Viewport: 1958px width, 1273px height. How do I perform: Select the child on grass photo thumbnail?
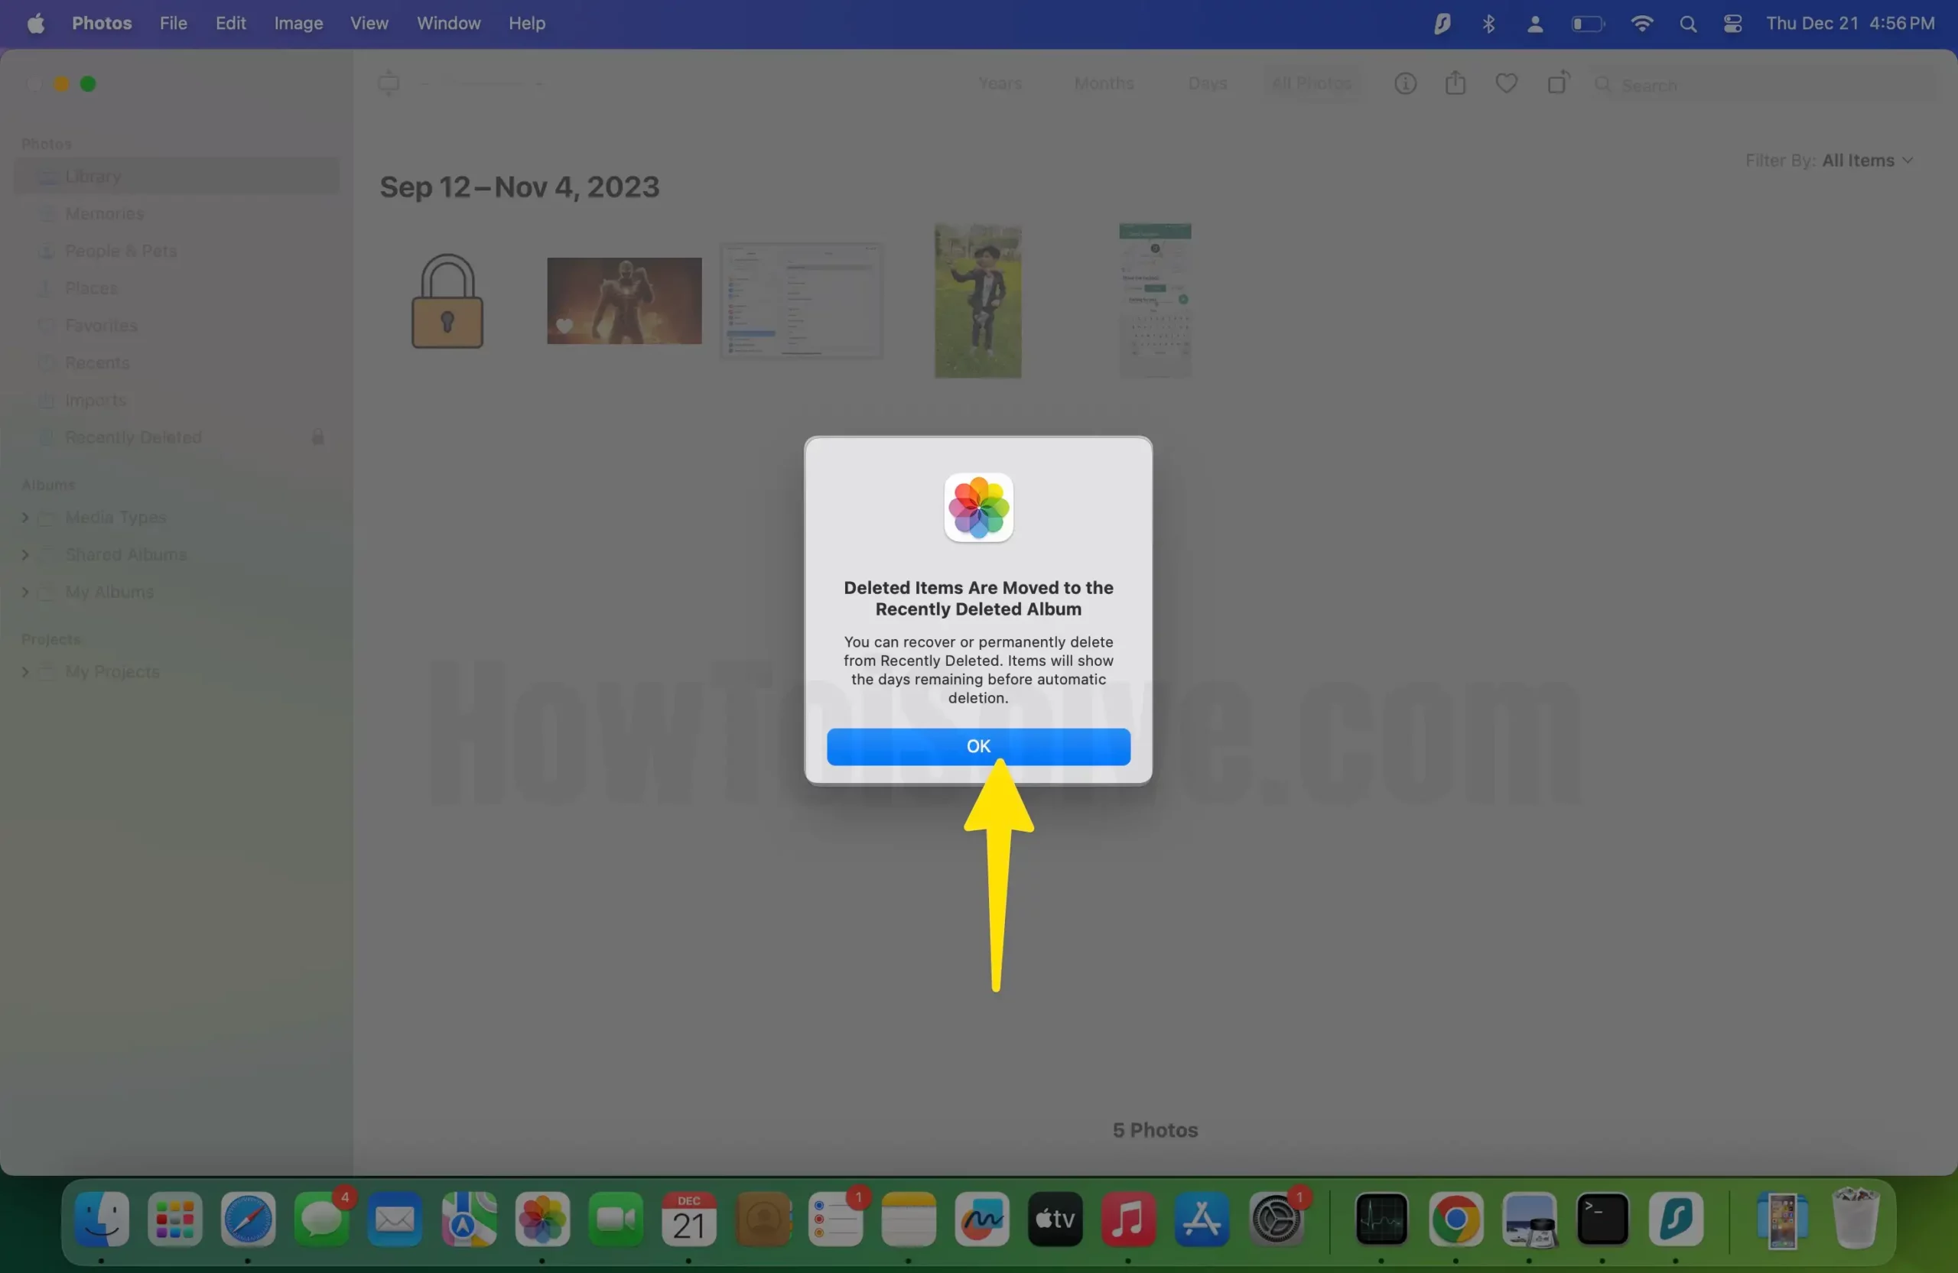(x=978, y=301)
